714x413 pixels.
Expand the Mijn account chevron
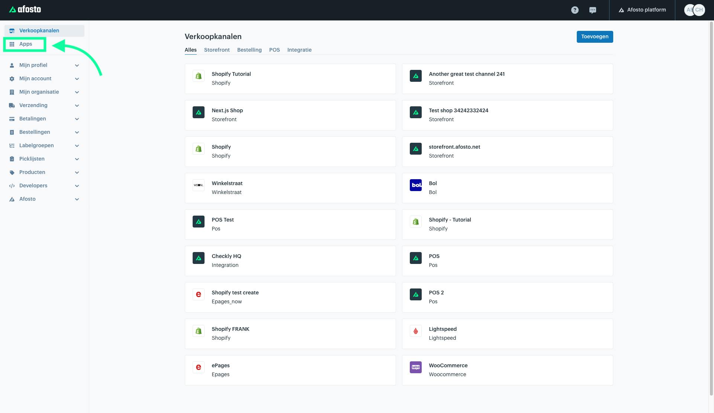(77, 79)
